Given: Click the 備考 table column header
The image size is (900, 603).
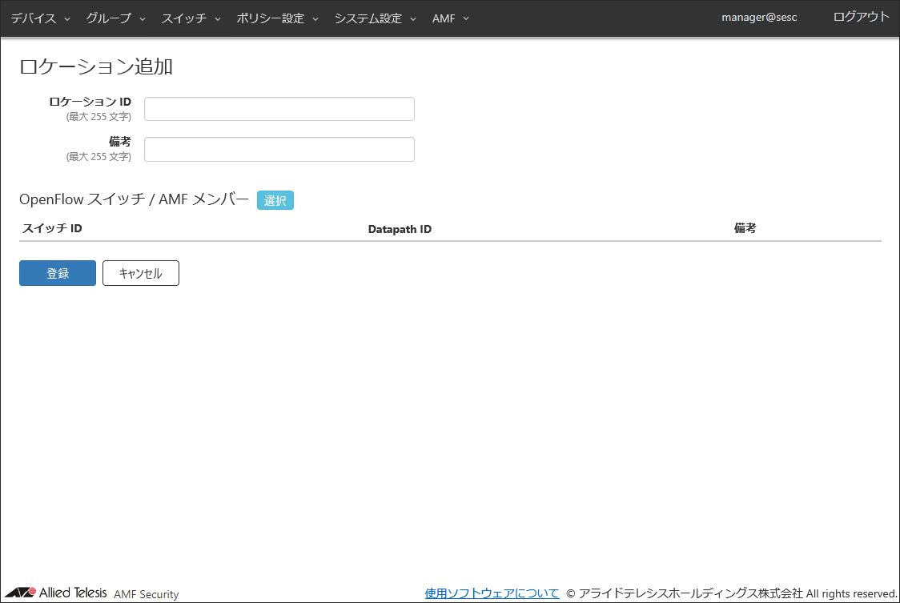Looking at the screenshot, I should tap(745, 228).
